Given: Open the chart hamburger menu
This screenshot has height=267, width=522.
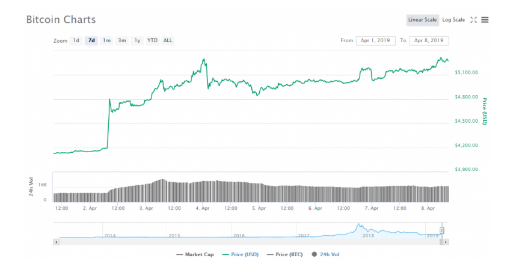Looking at the screenshot, I should click(x=485, y=20).
